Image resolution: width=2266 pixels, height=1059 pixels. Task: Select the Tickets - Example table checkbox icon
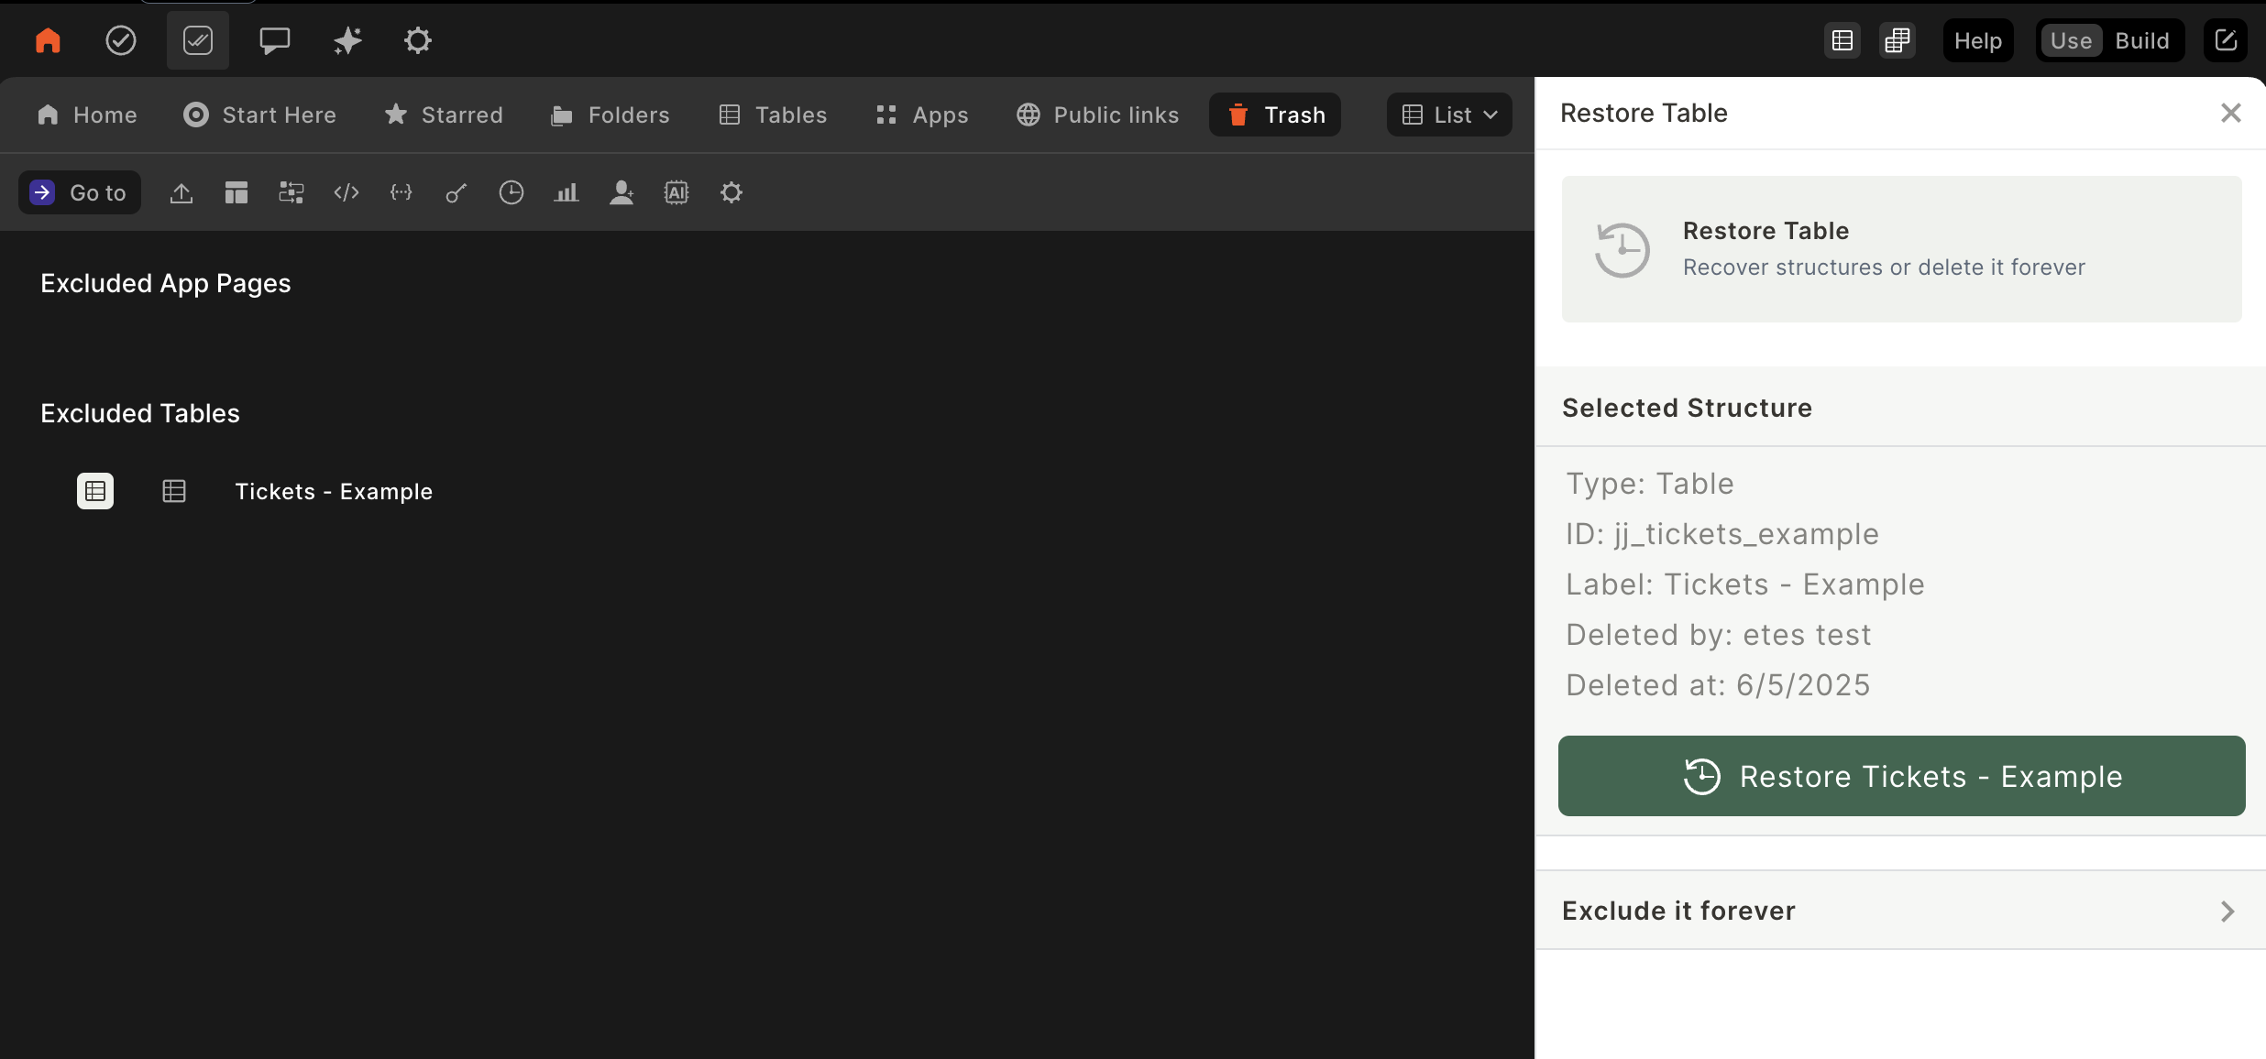pyautogui.click(x=95, y=491)
